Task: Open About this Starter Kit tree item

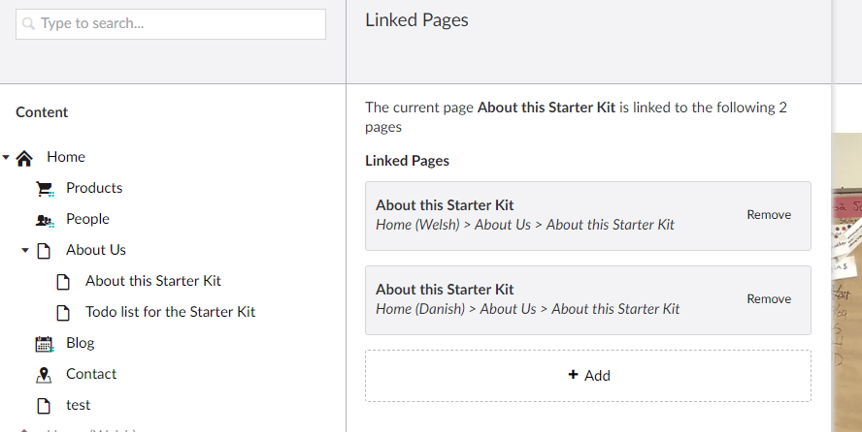Action: pos(153,281)
